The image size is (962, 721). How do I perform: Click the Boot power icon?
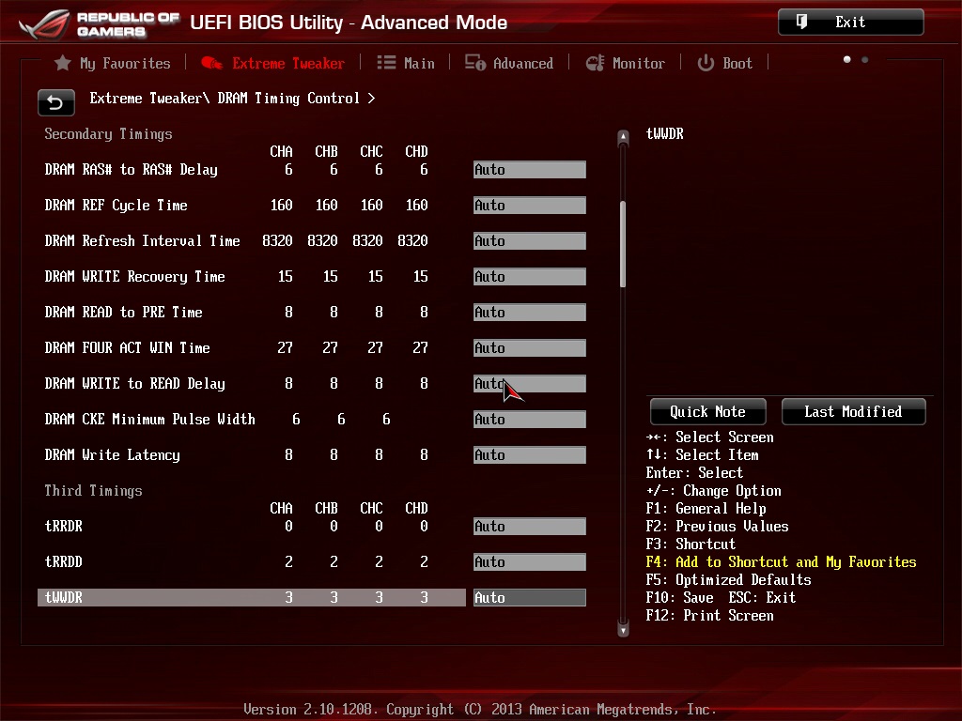pyautogui.click(x=706, y=63)
